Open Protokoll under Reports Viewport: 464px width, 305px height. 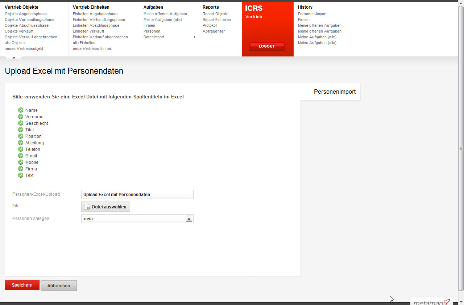pyautogui.click(x=210, y=25)
